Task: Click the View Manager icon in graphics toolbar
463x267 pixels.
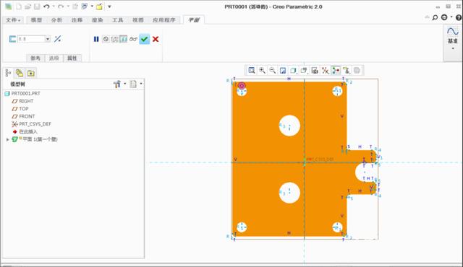Action: [x=315, y=70]
